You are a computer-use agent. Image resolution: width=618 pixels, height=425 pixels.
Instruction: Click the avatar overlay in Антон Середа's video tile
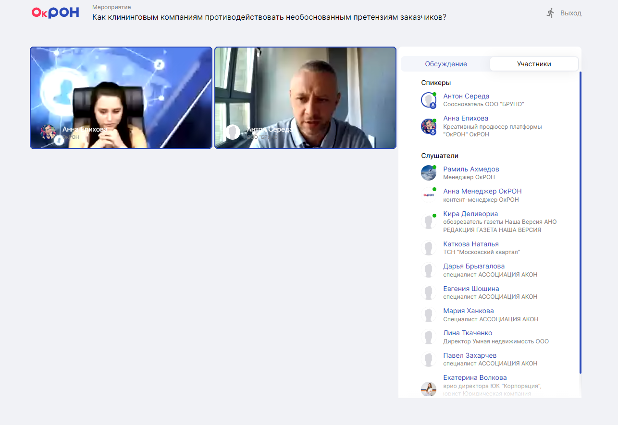pyautogui.click(x=233, y=132)
